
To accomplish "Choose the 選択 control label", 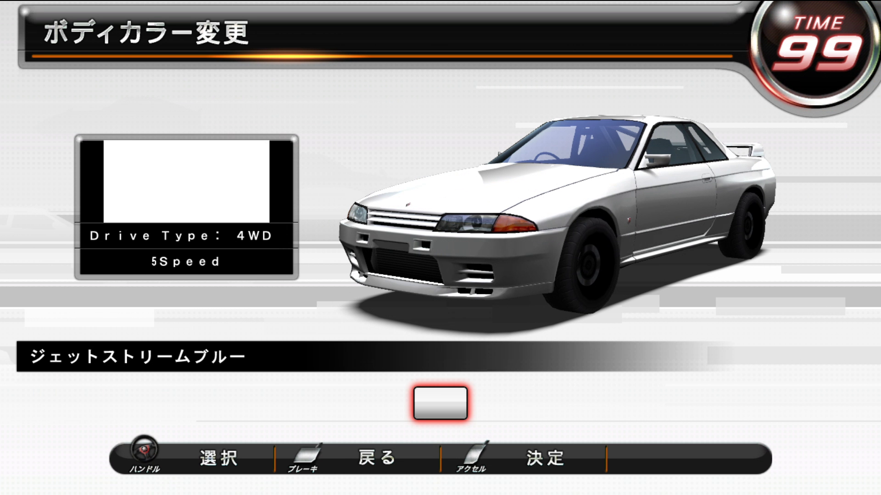I will 219,458.
